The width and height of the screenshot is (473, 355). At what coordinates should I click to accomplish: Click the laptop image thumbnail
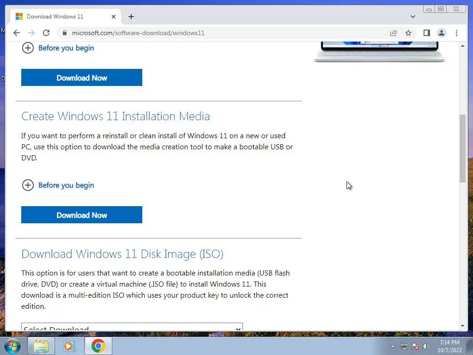click(x=380, y=52)
